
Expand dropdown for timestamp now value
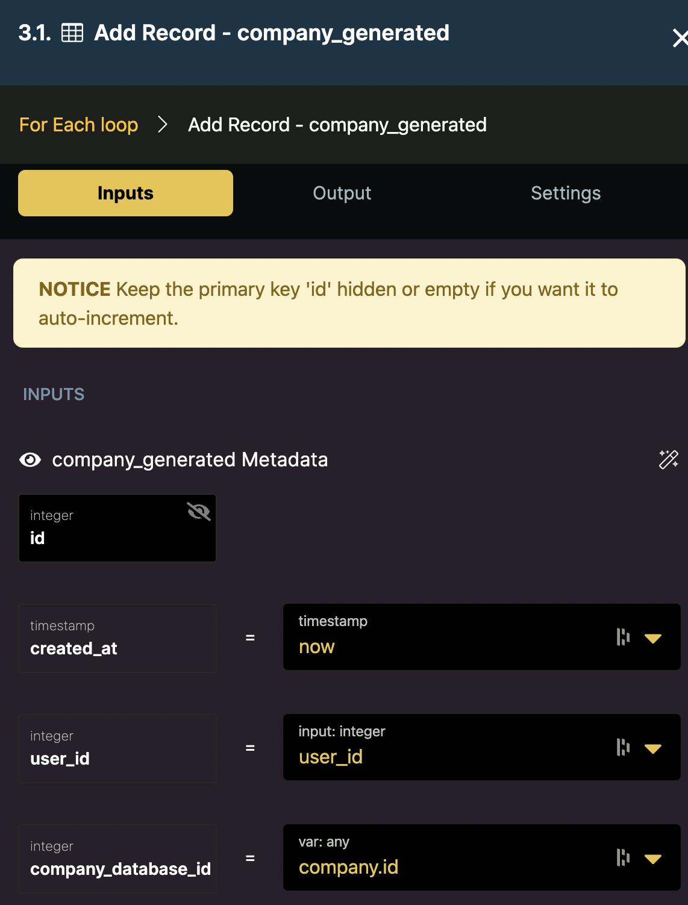[653, 638]
